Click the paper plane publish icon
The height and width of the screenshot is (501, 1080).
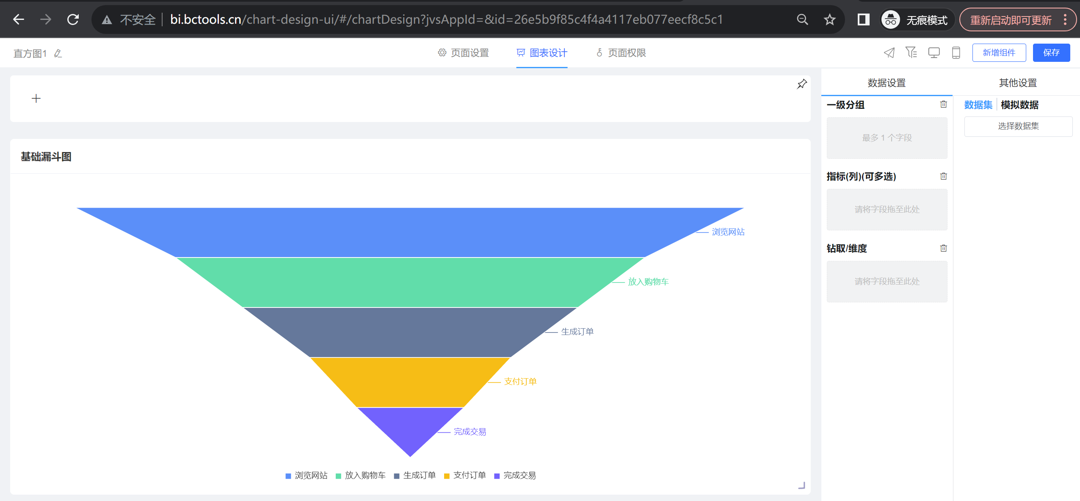coord(889,53)
